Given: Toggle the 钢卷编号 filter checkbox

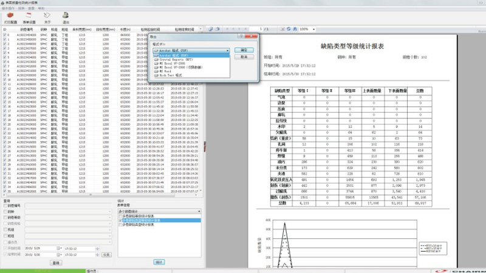Looking at the screenshot, I should (5, 206).
